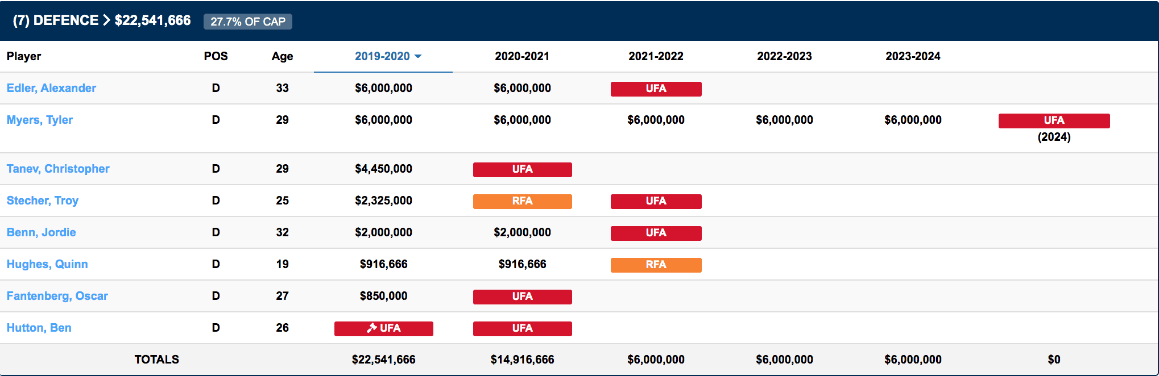Click the Quinn Hughes player link
This screenshot has height=376, width=1159.
(47, 264)
